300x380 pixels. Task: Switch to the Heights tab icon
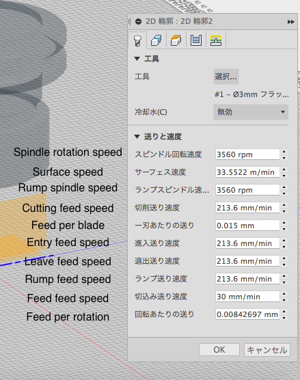click(176, 40)
